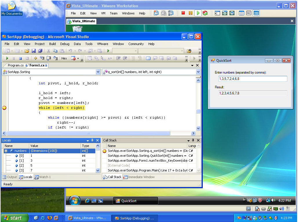Click the Break All pause icon

(x=14, y=58)
